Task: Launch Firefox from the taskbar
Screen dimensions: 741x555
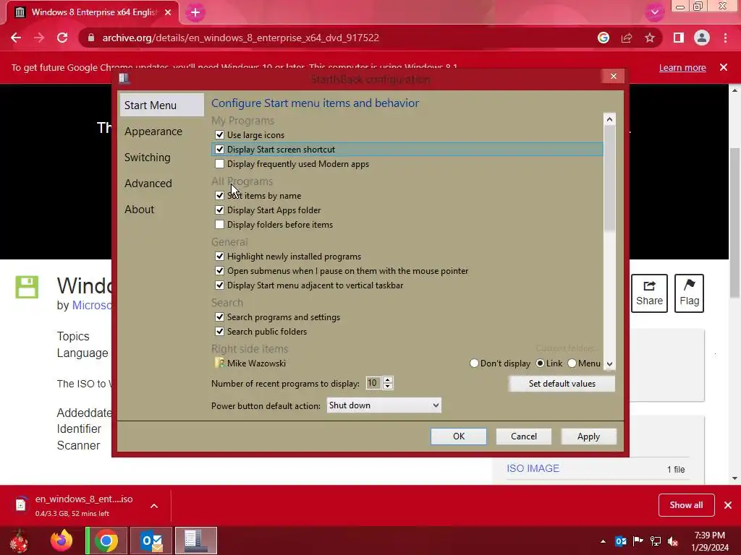Action: [62, 541]
